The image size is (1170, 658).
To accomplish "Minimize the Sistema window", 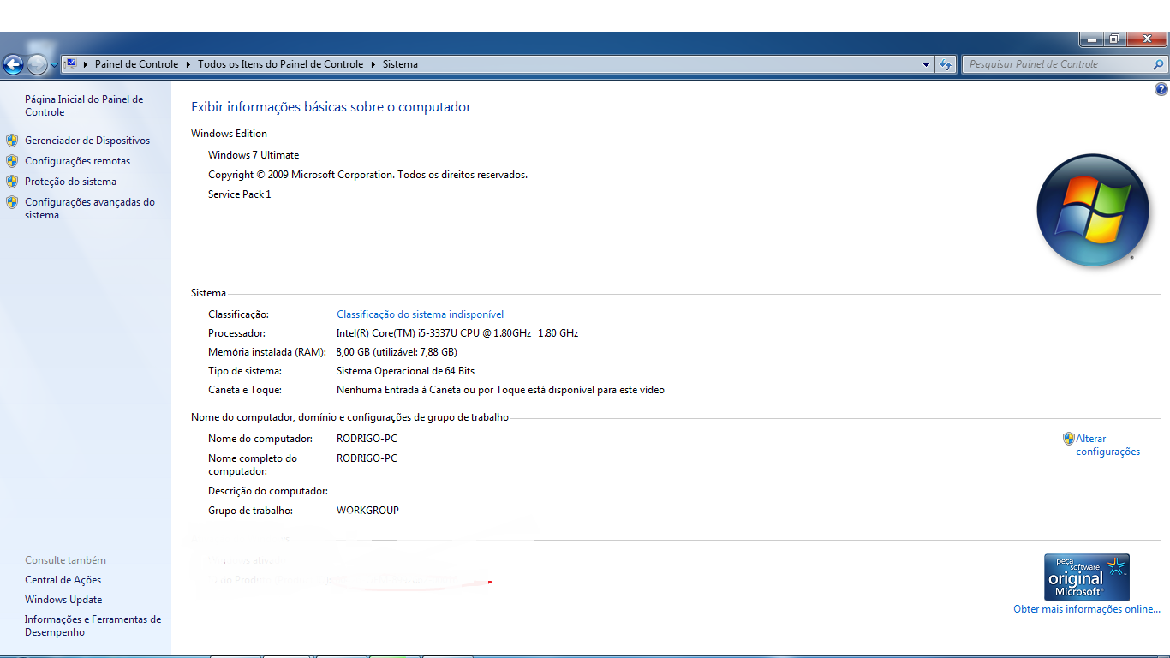I will [1091, 39].
